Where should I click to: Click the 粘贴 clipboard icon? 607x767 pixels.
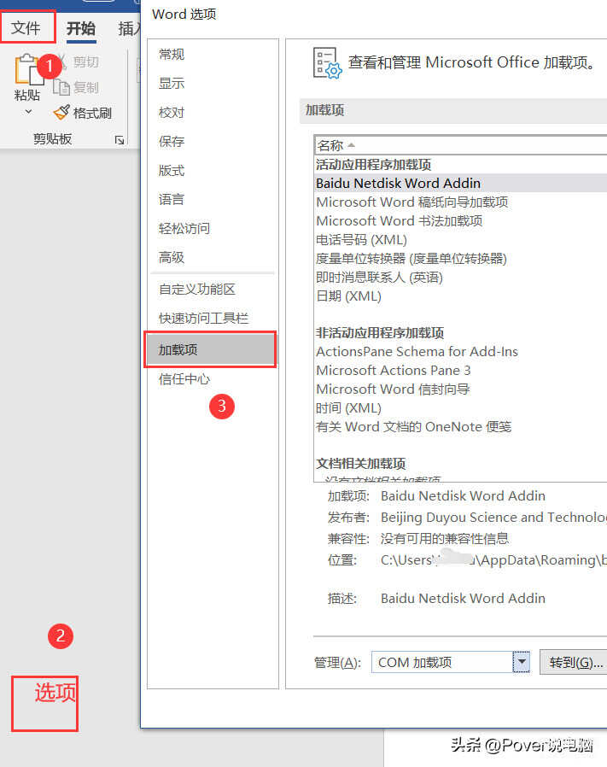[28, 70]
